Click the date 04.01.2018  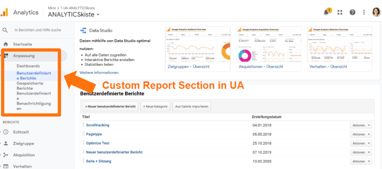[x=262, y=125]
